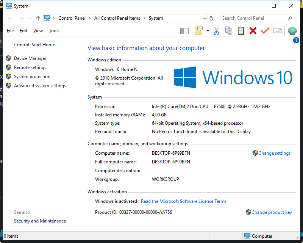
Task: Click the Change product key link
Action: pyautogui.click(x=272, y=212)
